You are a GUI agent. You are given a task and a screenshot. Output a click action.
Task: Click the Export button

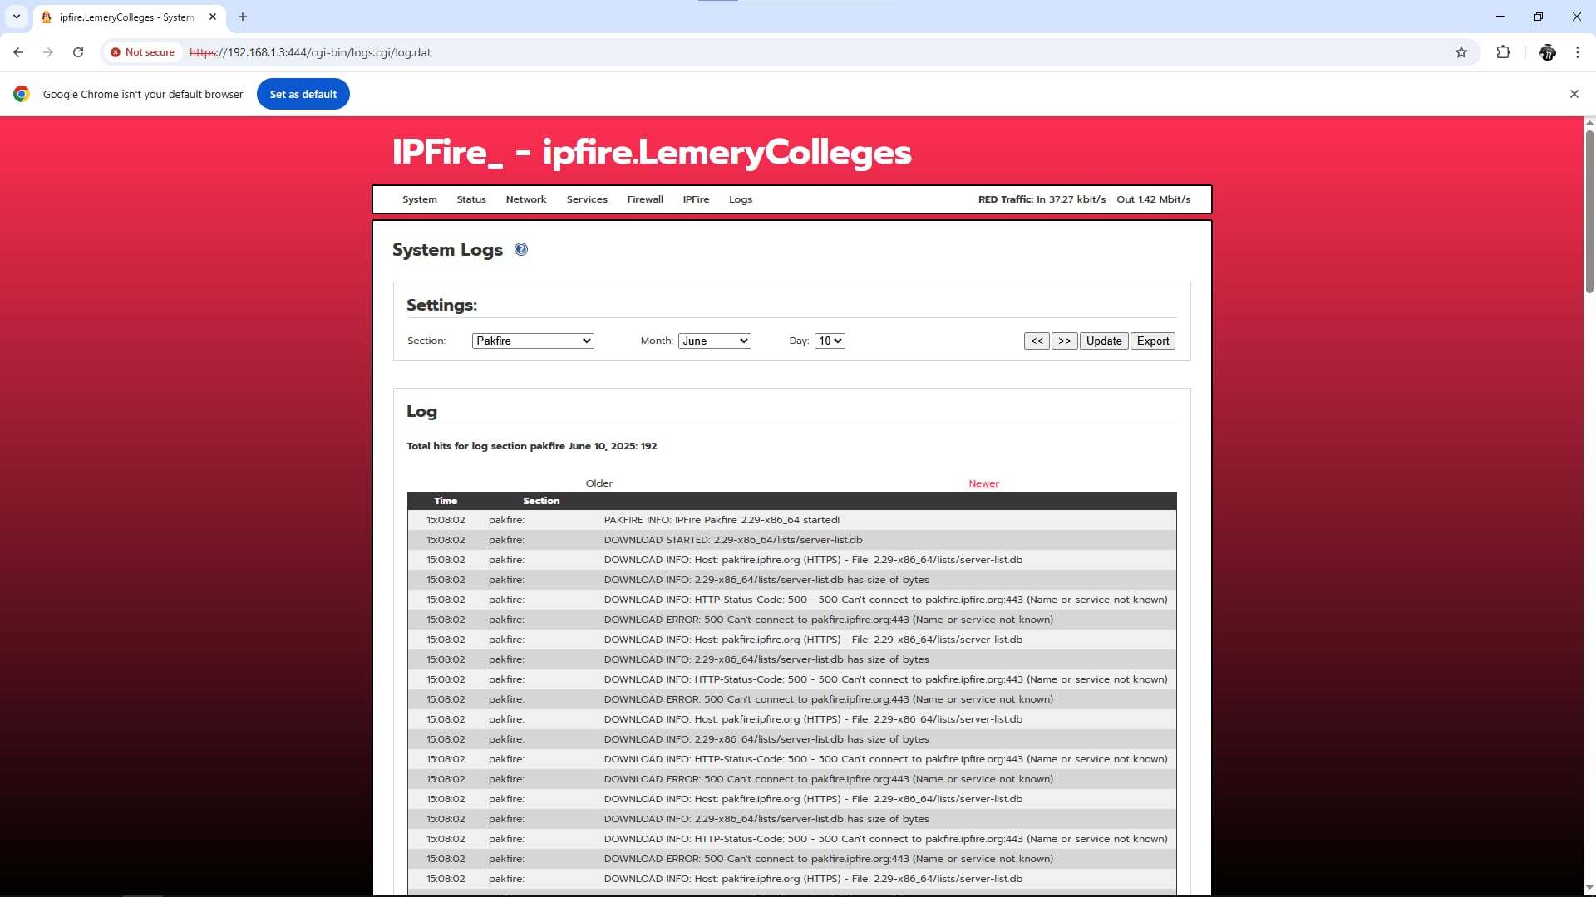click(x=1153, y=341)
